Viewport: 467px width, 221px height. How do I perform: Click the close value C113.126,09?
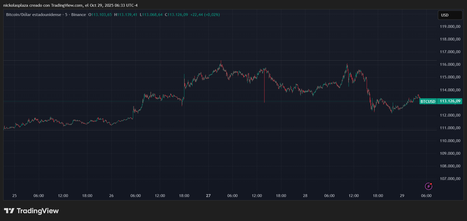176,15
